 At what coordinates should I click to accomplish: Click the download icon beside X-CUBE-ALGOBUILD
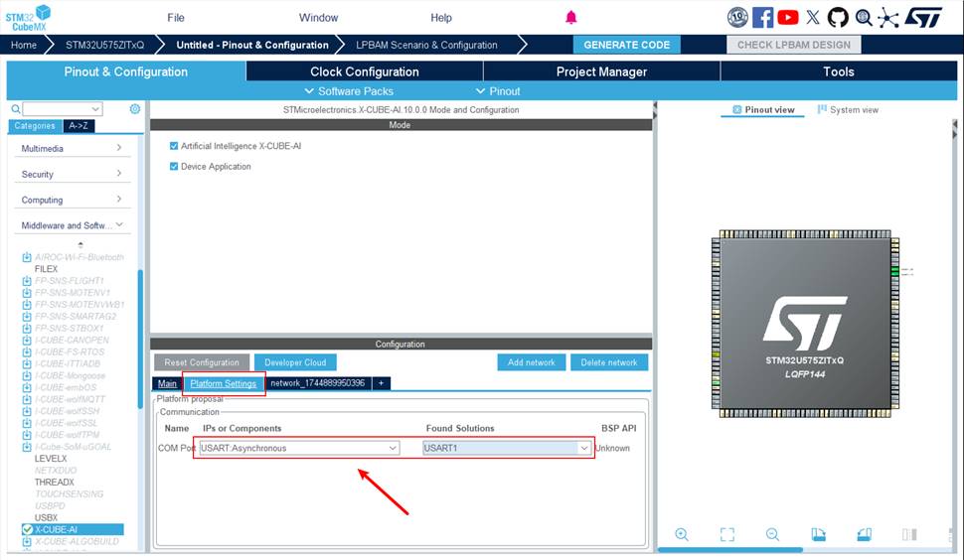pyautogui.click(x=27, y=541)
